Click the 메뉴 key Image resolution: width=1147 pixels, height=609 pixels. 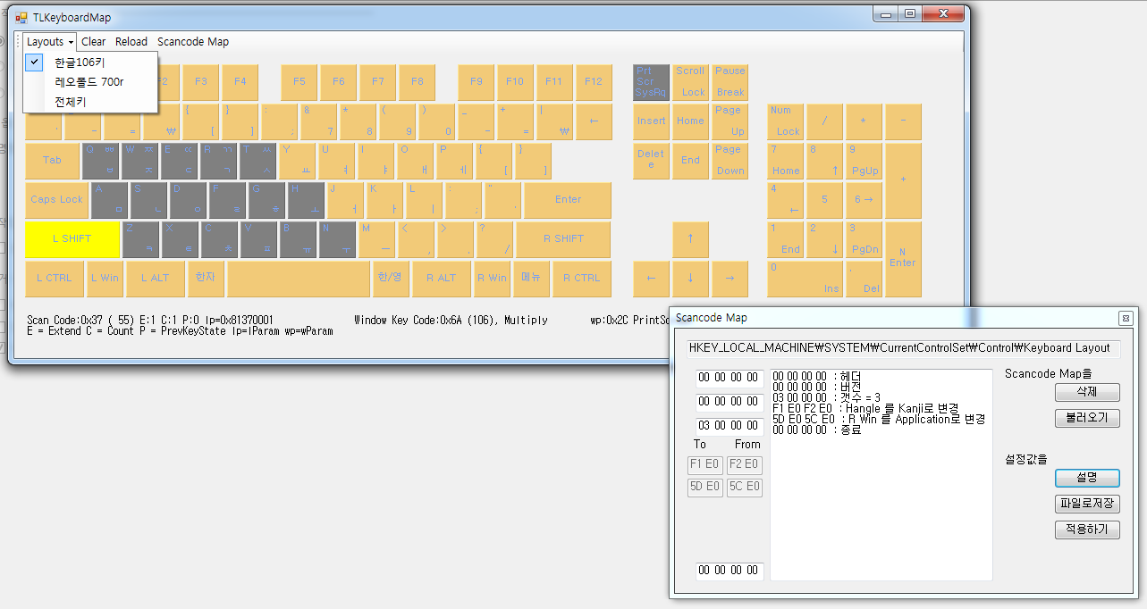(x=531, y=279)
